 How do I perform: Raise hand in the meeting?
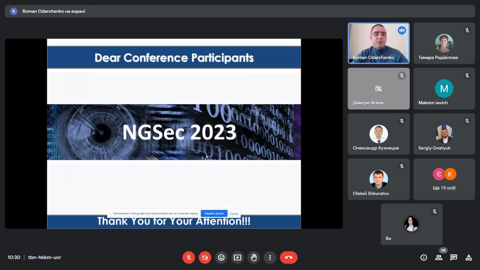(254, 258)
